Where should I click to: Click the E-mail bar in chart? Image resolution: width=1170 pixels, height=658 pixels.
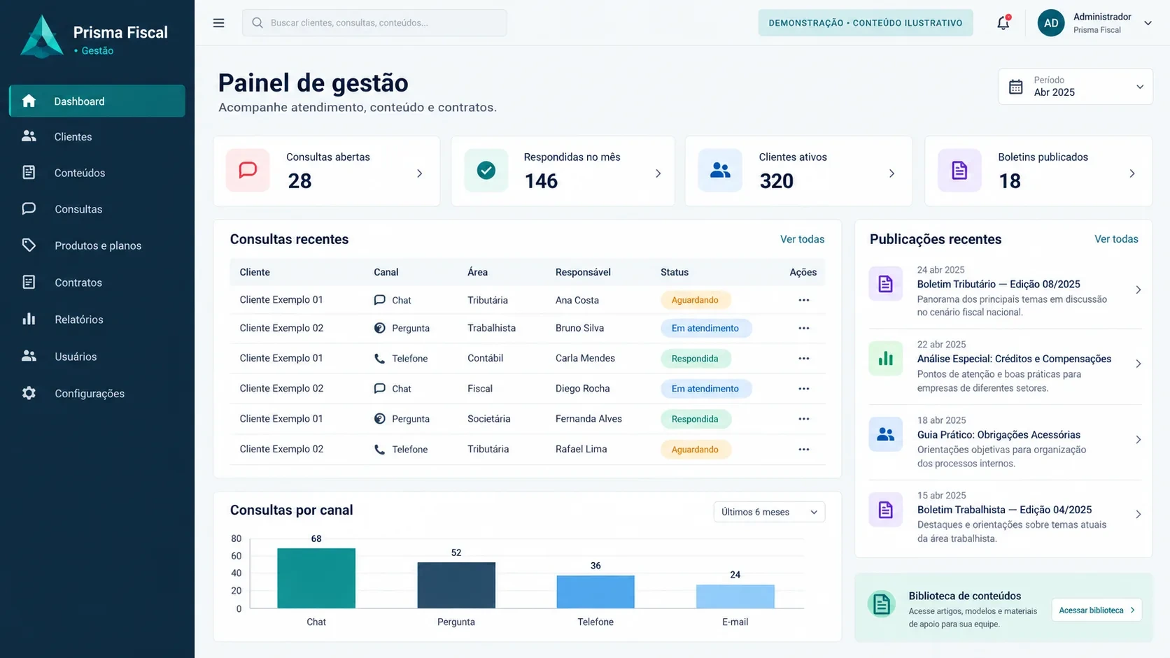click(735, 596)
